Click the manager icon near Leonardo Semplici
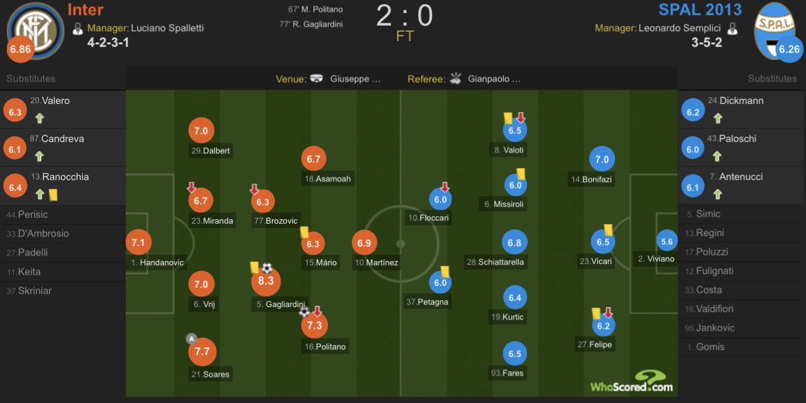Viewport: 806px width, 403px height. (733, 28)
